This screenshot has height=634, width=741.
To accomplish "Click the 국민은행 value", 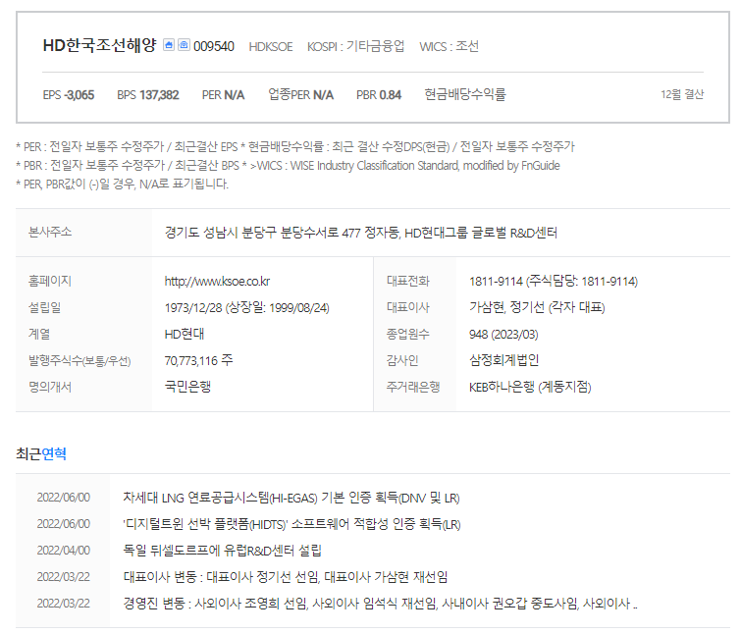I will coord(187,387).
